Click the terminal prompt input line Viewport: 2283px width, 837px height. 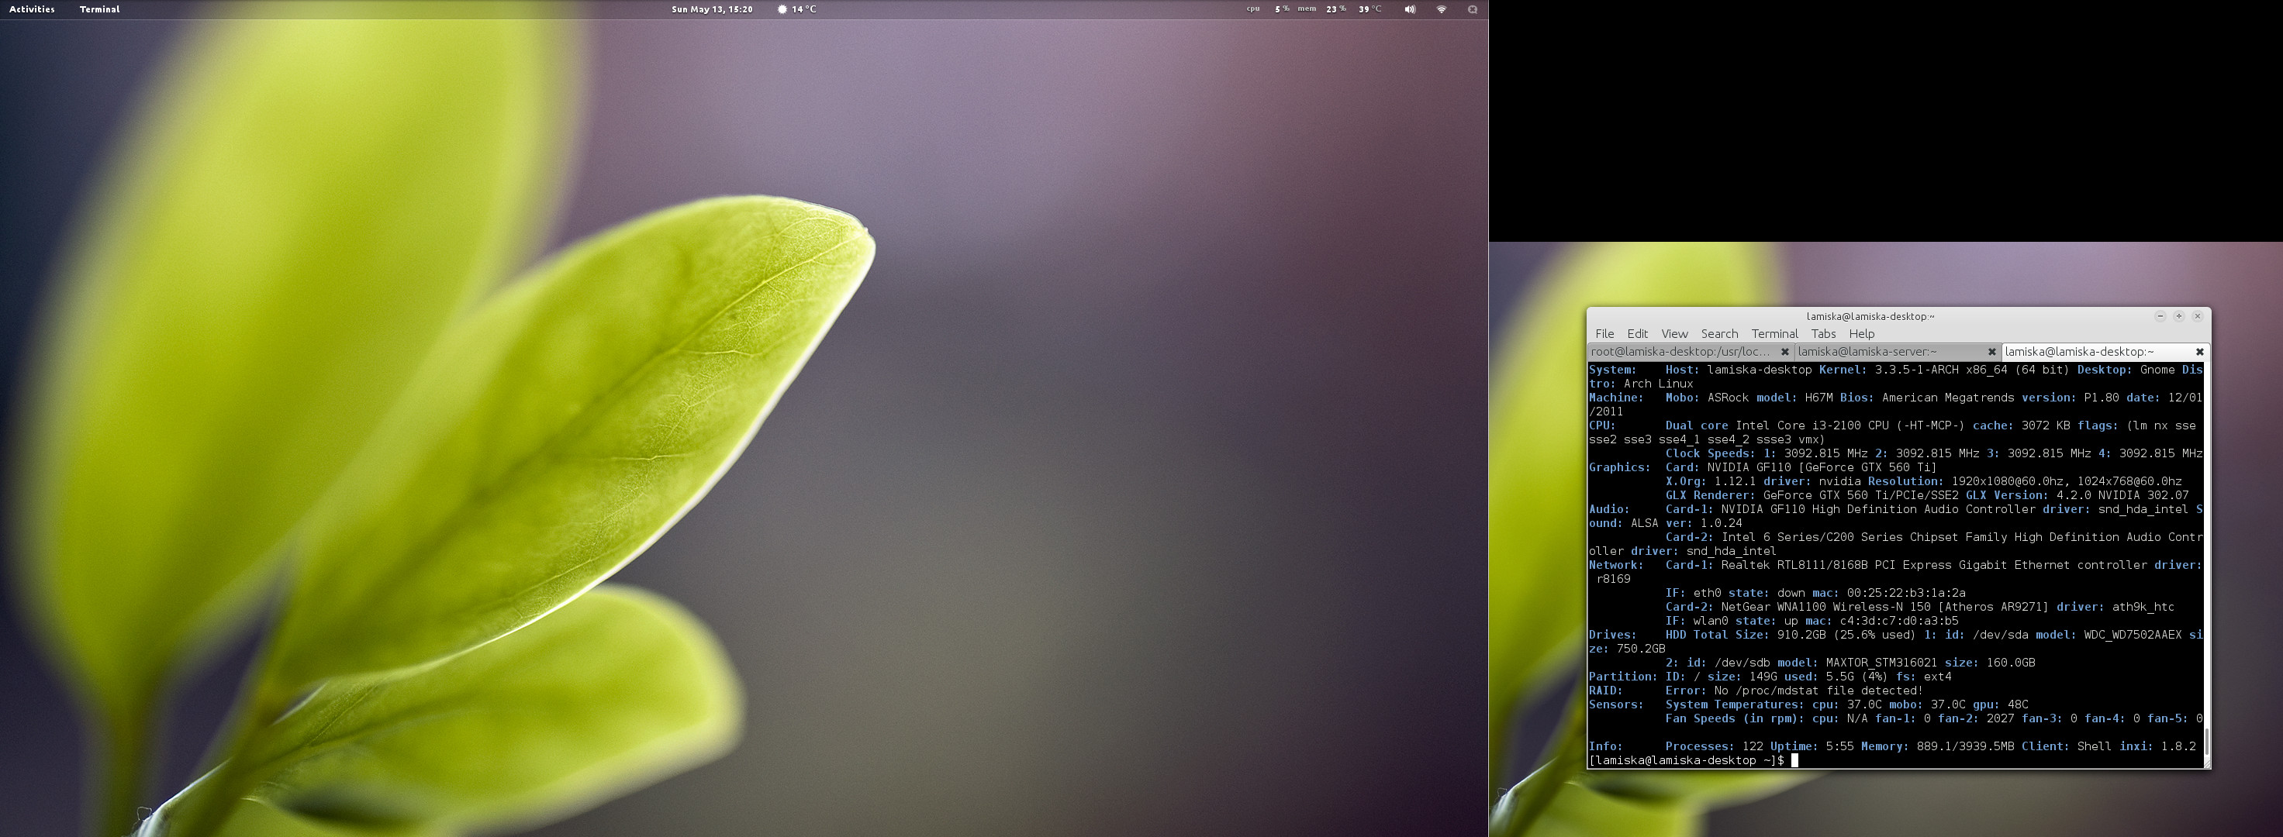(x=1894, y=761)
